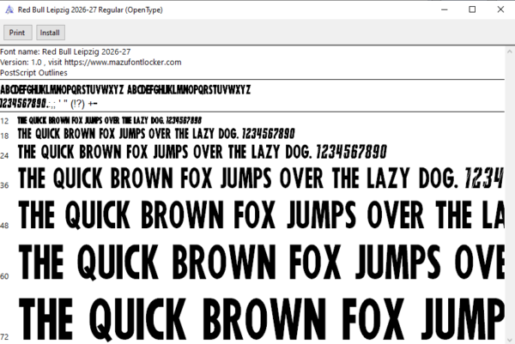Maximize the font viewer window
This screenshot has height=344, width=515.
click(x=472, y=9)
